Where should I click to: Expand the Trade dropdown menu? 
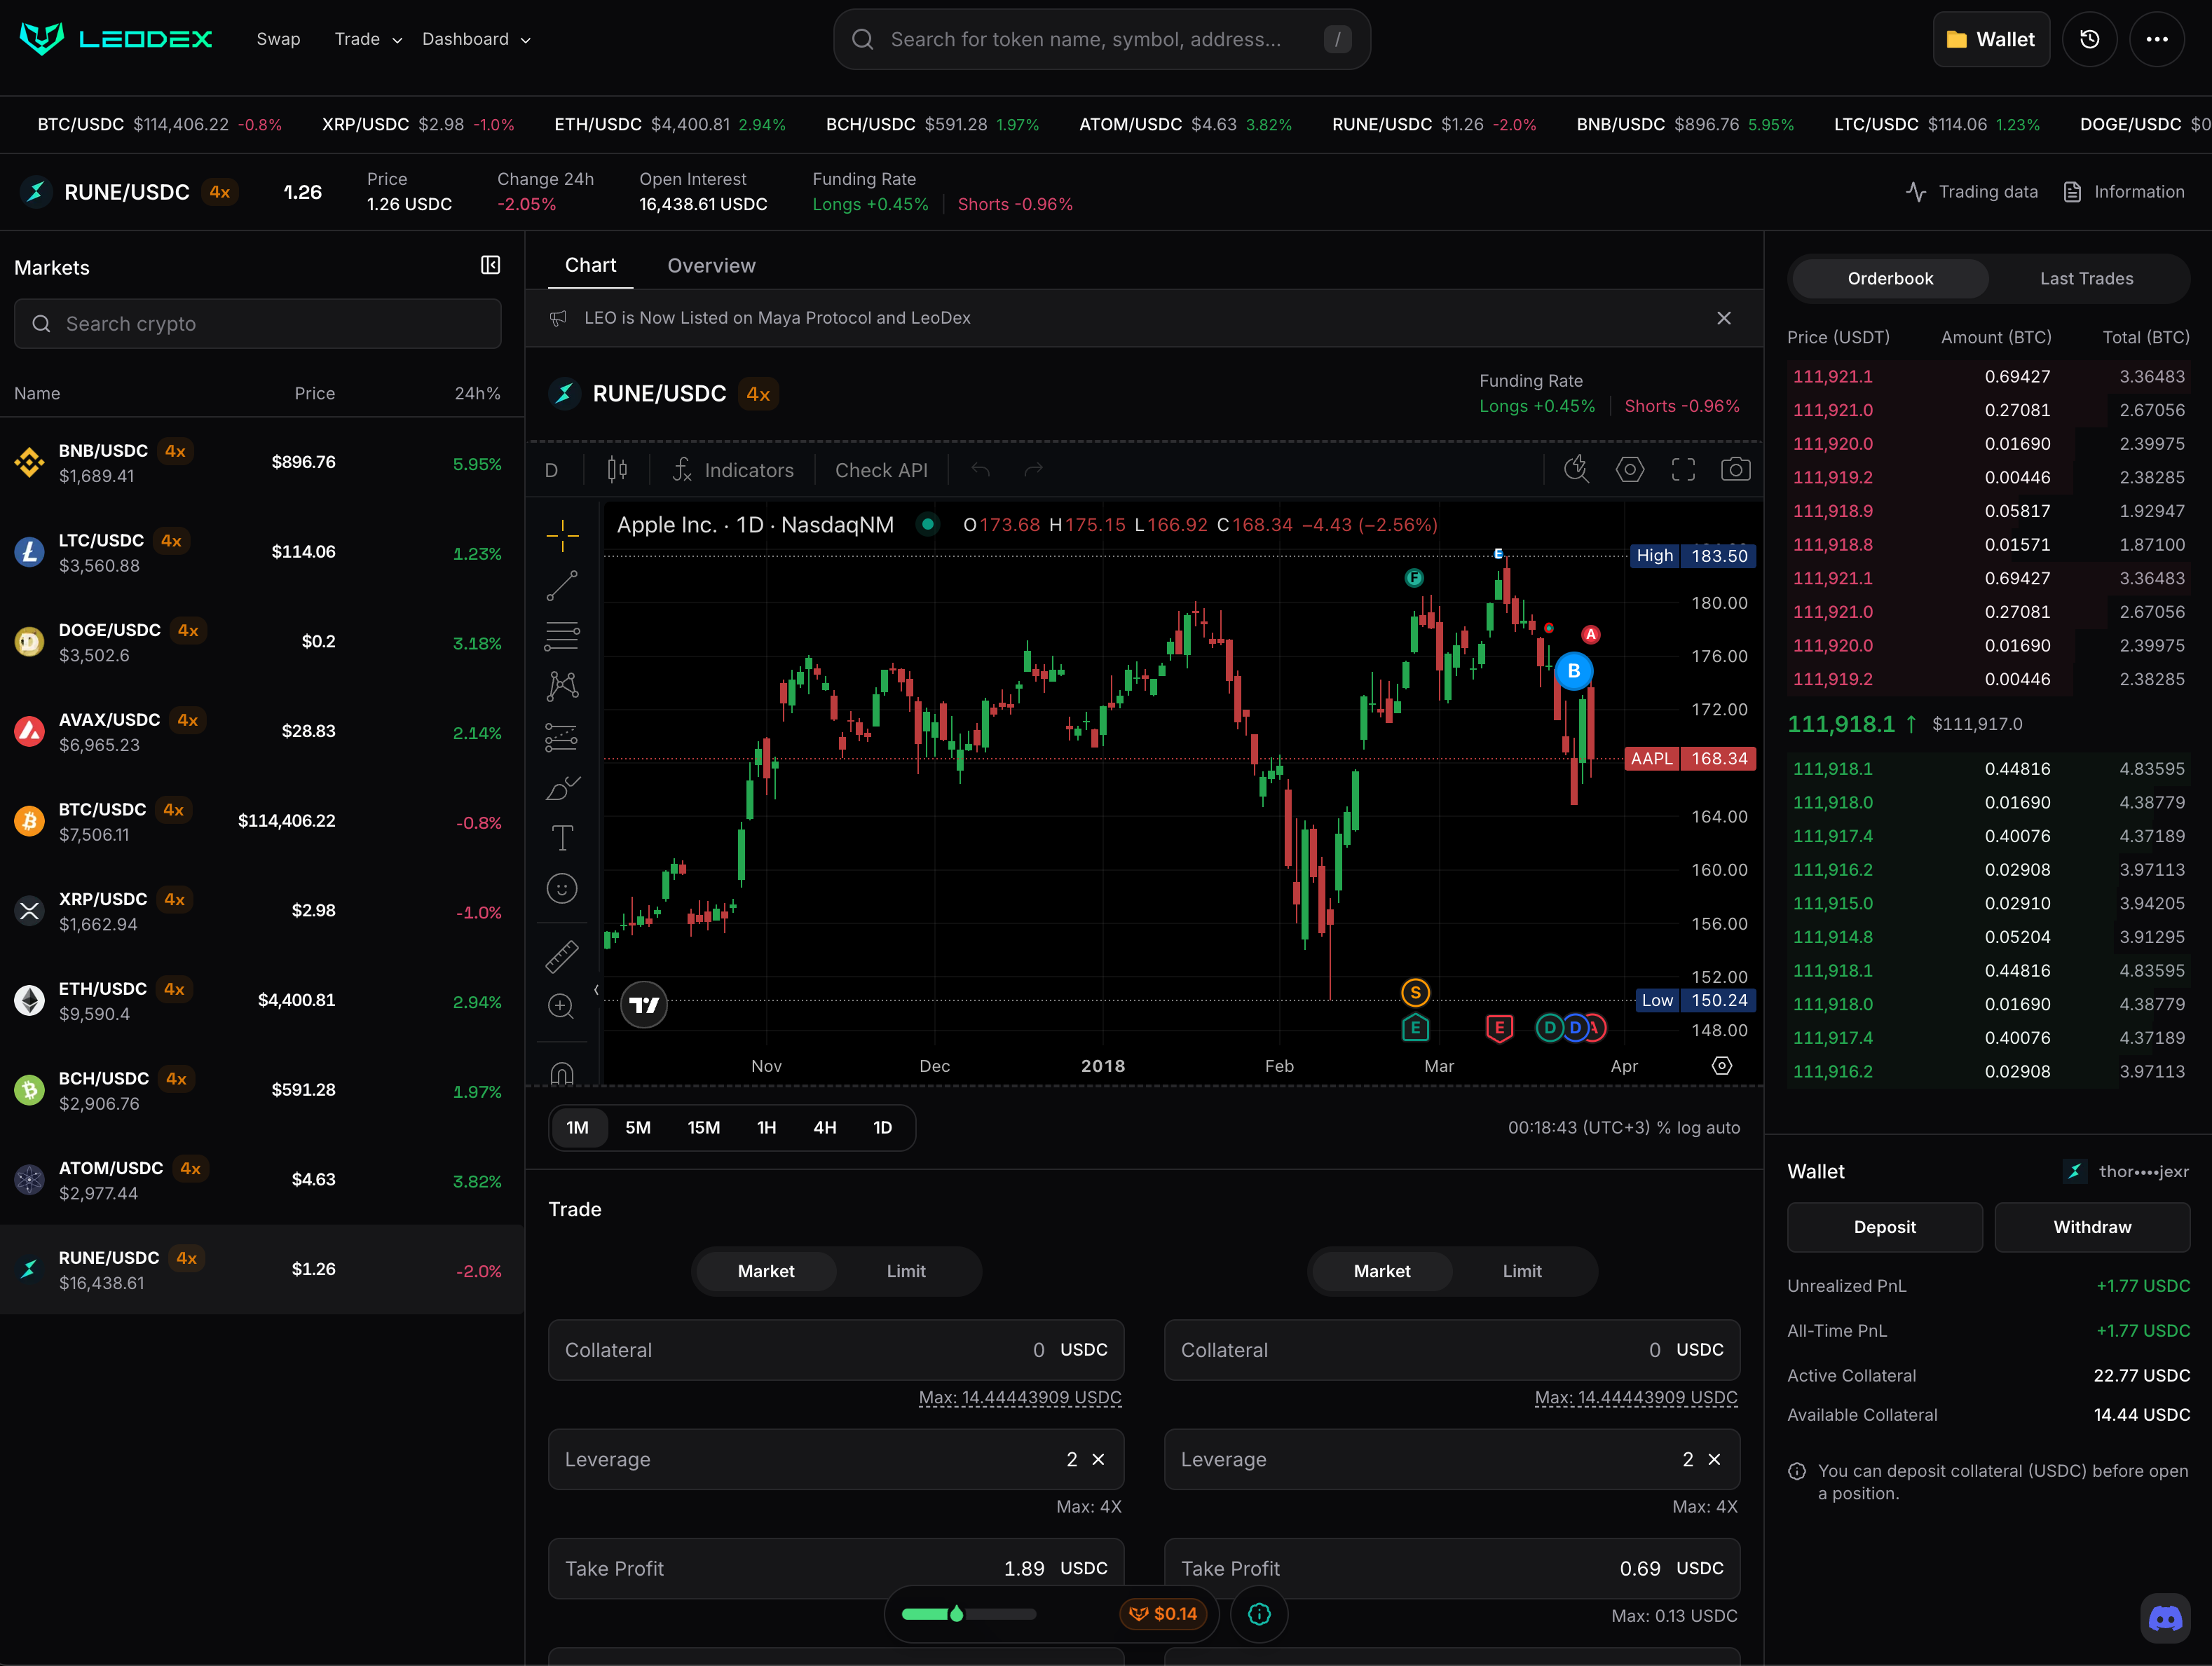[x=367, y=39]
